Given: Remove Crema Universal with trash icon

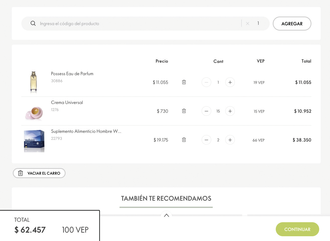Looking at the screenshot, I should (184, 111).
